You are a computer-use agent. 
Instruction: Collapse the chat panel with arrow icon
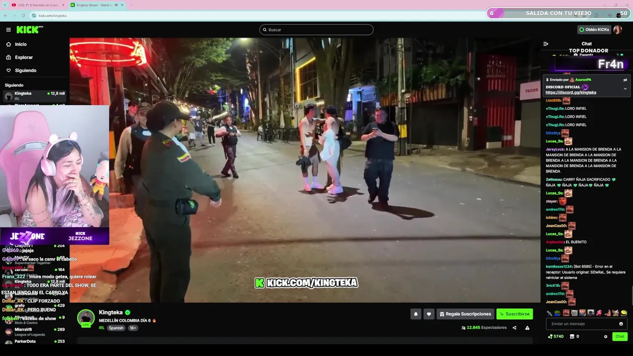pos(546,44)
